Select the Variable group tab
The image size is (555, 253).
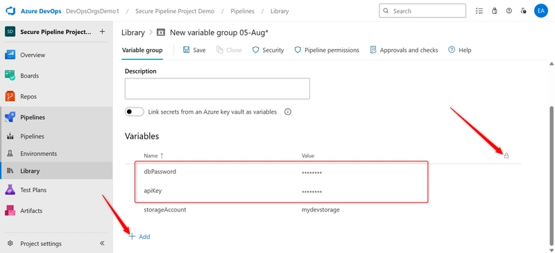pyautogui.click(x=142, y=50)
